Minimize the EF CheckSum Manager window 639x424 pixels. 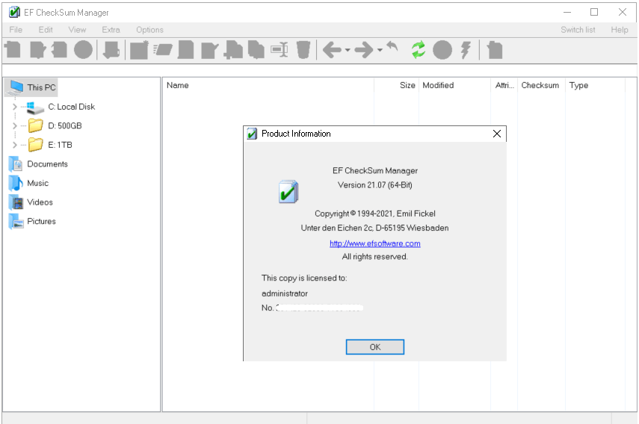coord(567,12)
